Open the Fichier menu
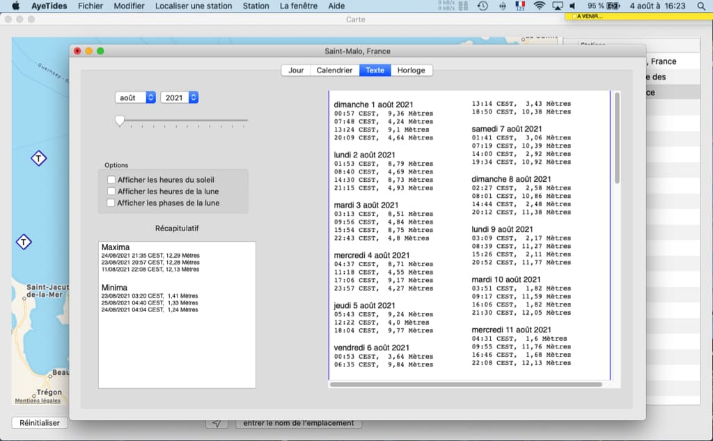The height and width of the screenshot is (441, 713). pyautogui.click(x=91, y=6)
